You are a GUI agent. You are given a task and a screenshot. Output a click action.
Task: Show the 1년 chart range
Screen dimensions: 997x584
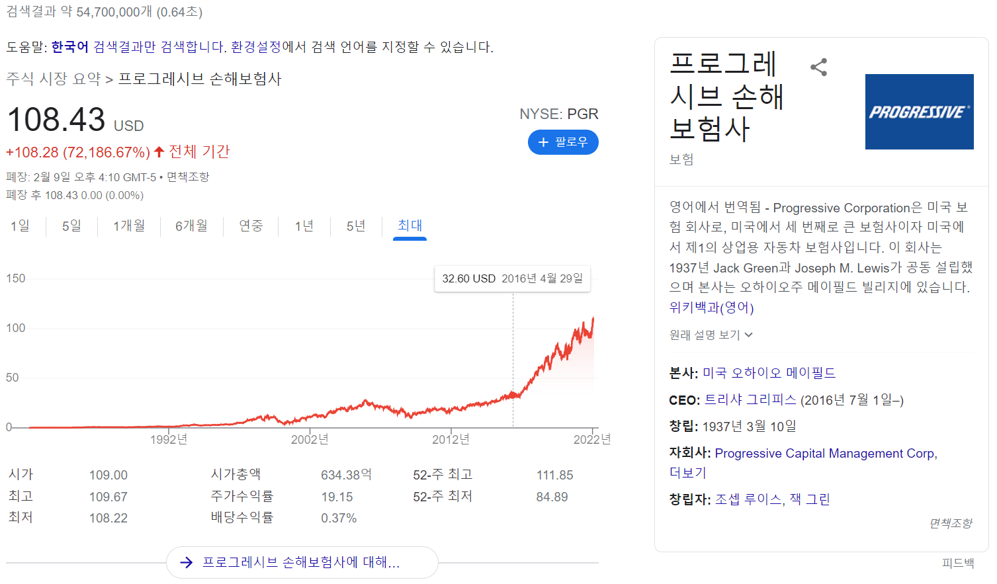pyautogui.click(x=304, y=226)
